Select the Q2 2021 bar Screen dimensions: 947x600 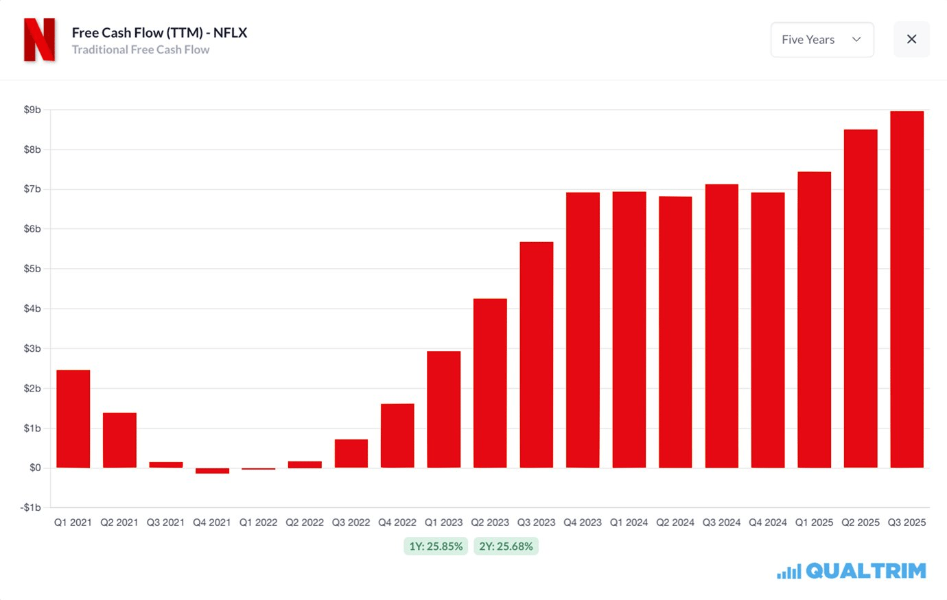click(x=119, y=440)
